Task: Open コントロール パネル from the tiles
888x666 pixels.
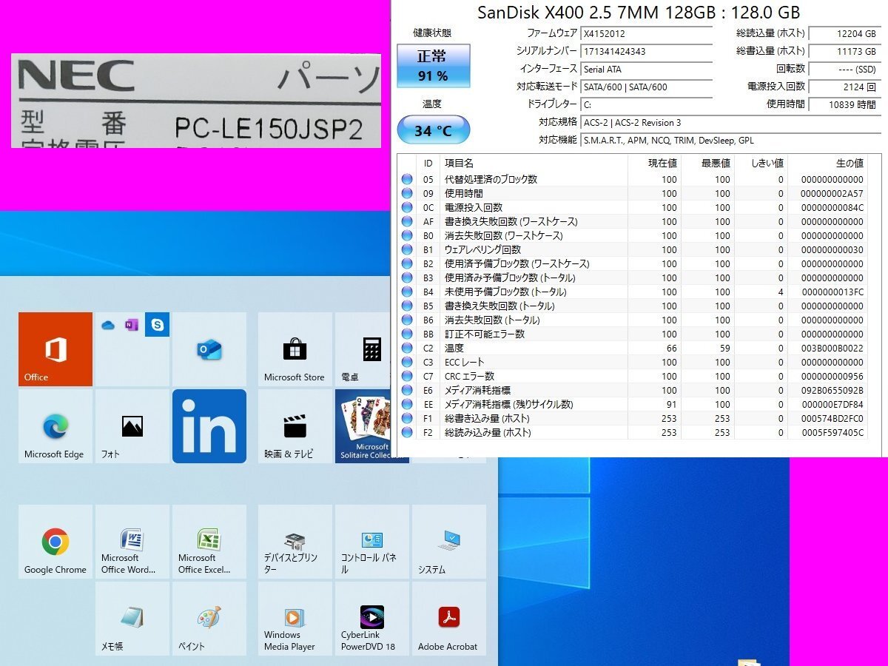Action: tap(372, 542)
